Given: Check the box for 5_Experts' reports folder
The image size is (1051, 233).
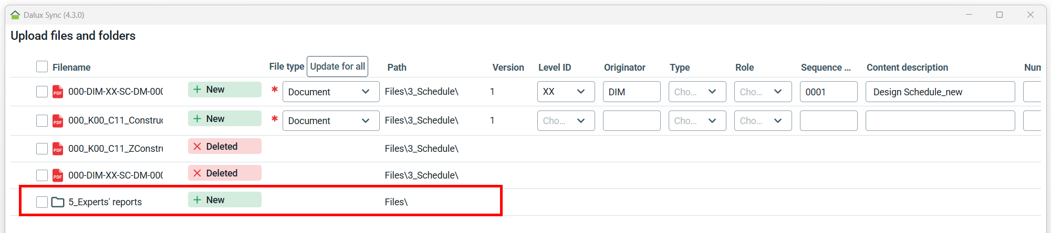Looking at the screenshot, I should click(x=42, y=202).
